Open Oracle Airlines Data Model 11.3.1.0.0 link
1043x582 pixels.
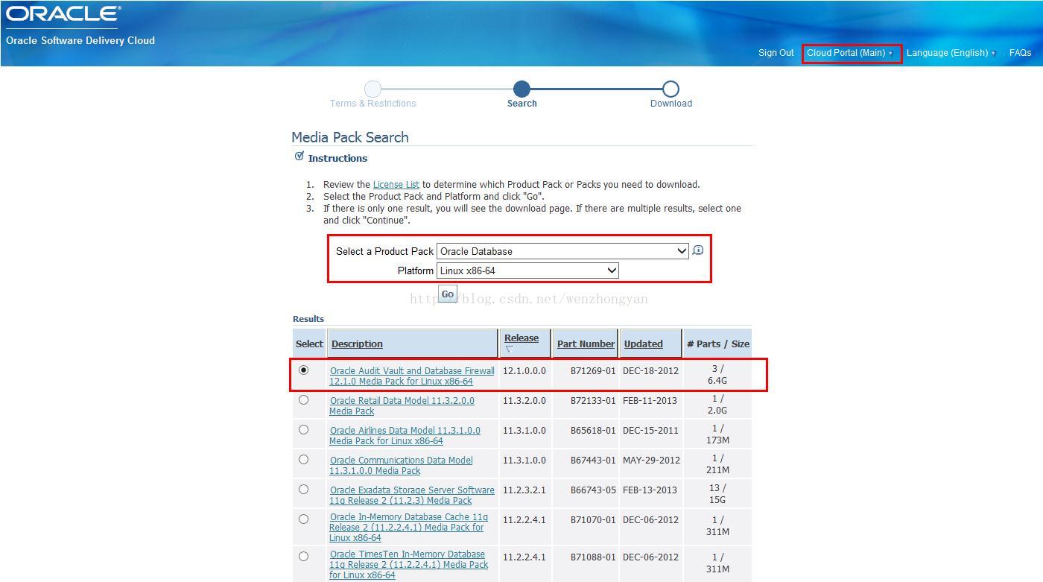click(x=405, y=435)
